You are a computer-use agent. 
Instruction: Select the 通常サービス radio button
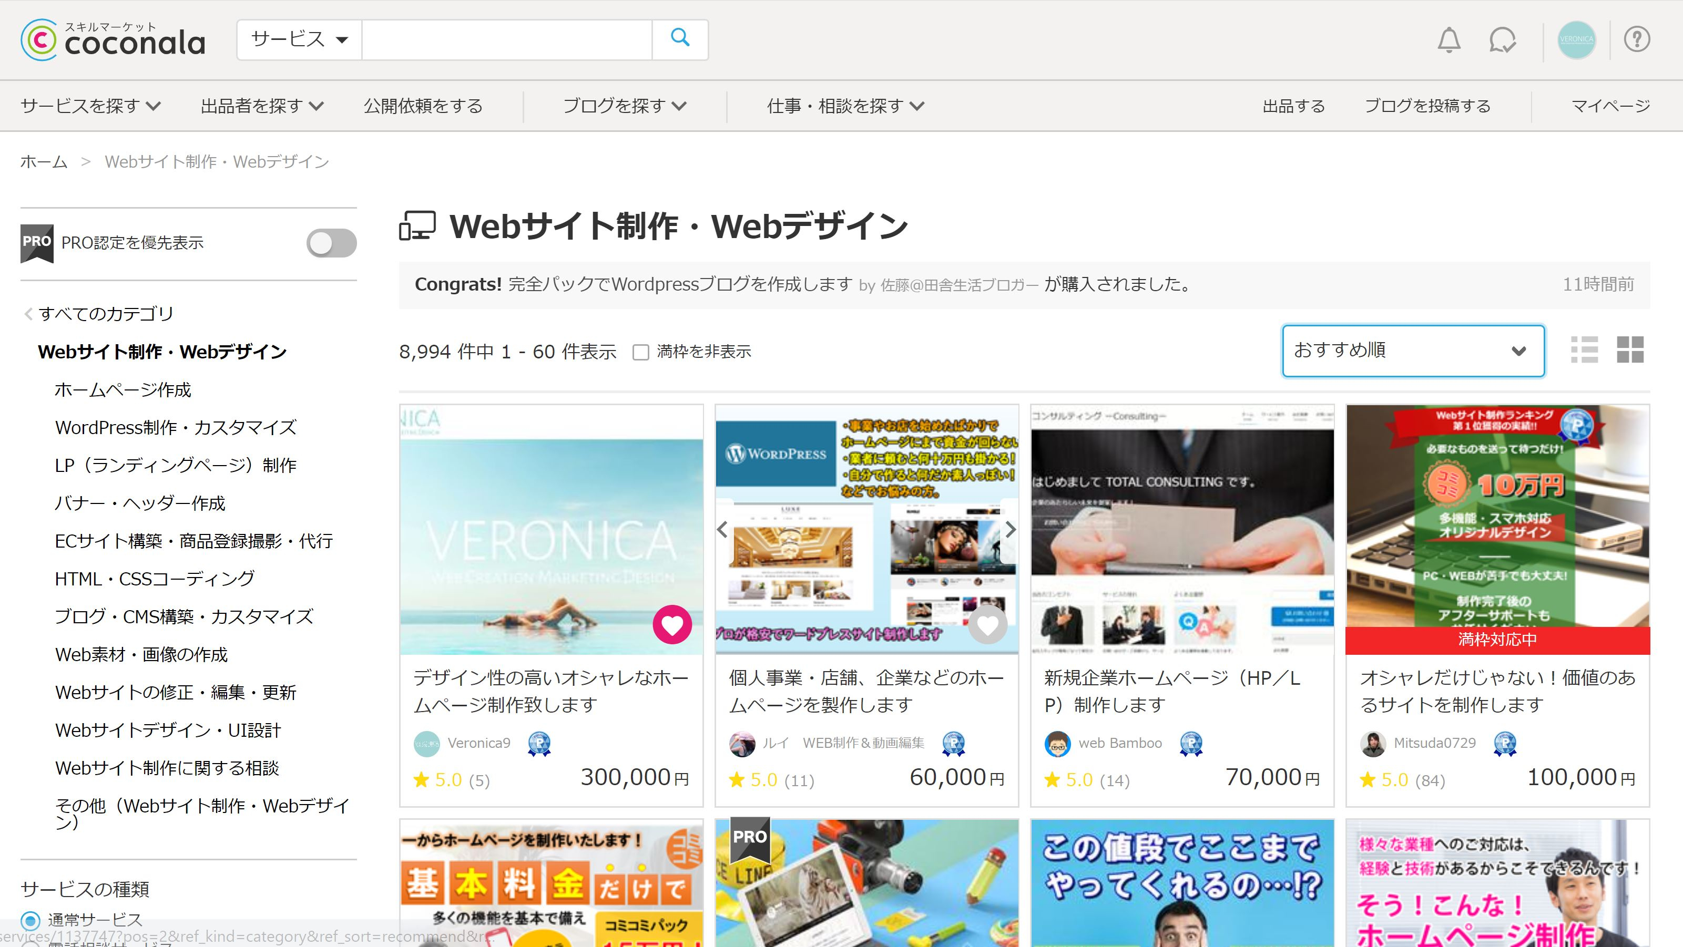pos(32,920)
